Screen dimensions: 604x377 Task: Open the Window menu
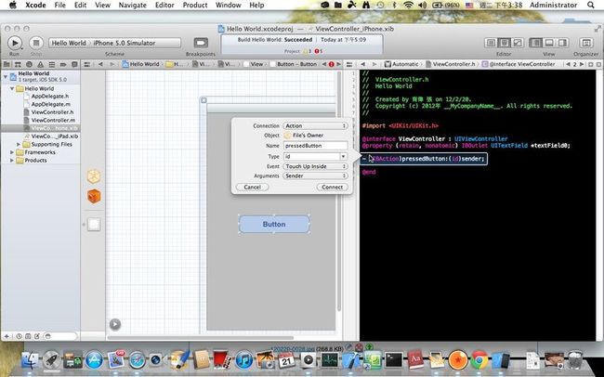(228, 5)
